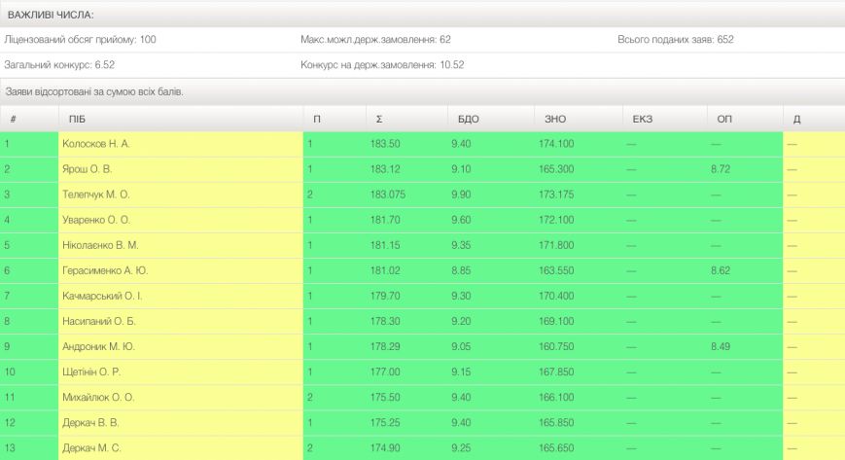Select Щетінін О. Р. in the list
This screenshot has height=460, width=845.
pyautogui.click(x=93, y=372)
